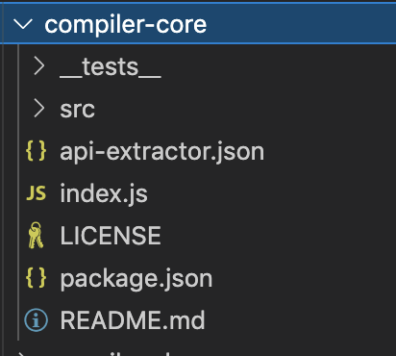Select the src folder label
The height and width of the screenshot is (356, 396).
click(x=77, y=110)
